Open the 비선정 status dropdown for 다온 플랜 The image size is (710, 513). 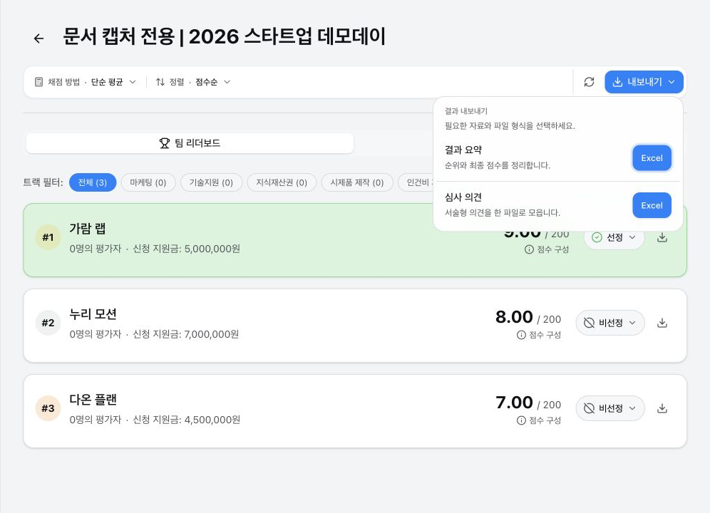pyautogui.click(x=610, y=408)
